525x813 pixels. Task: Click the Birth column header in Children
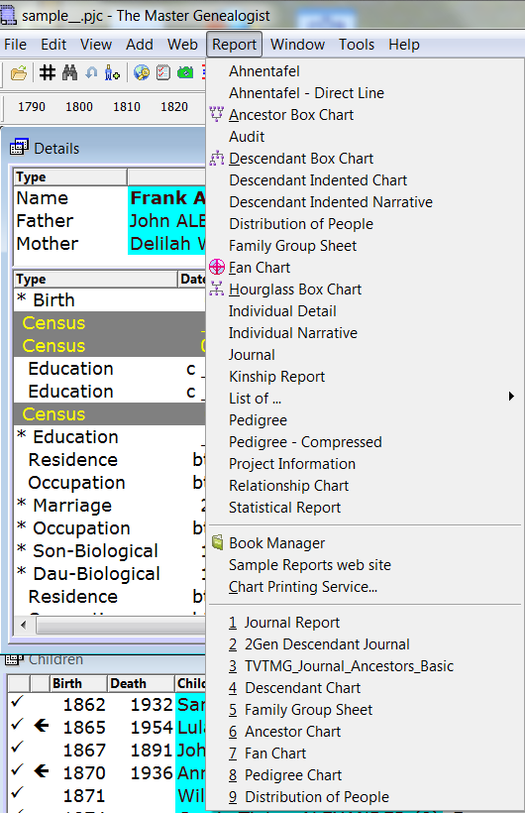pyautogui.click(x=79, y=683)
